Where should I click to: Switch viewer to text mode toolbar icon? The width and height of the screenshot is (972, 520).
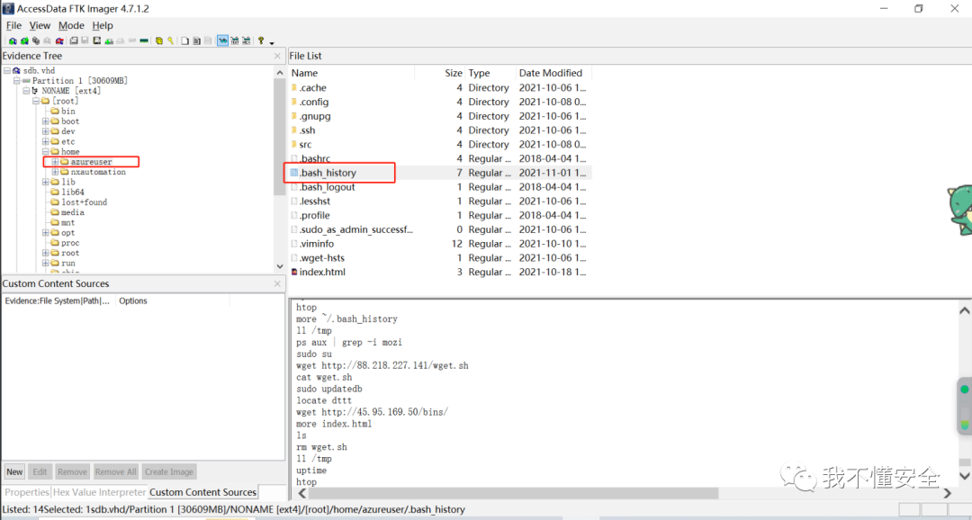[234, 40]
